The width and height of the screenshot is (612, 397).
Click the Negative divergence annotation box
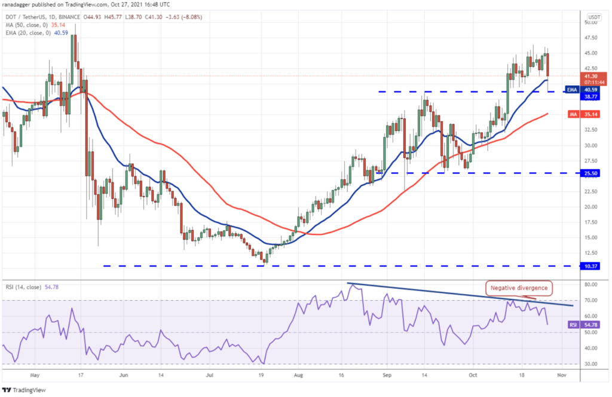point(519,288)
